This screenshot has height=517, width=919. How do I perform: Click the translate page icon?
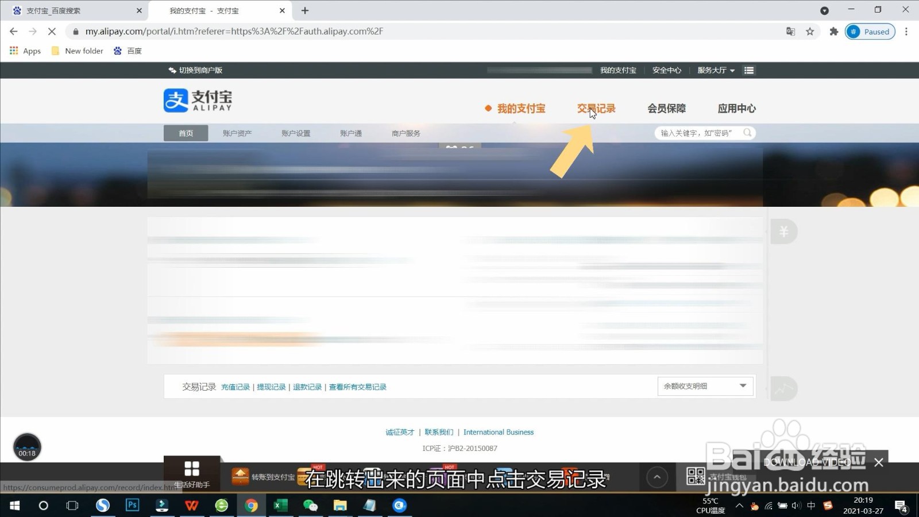pyautogui.click(x=791, y=32)
